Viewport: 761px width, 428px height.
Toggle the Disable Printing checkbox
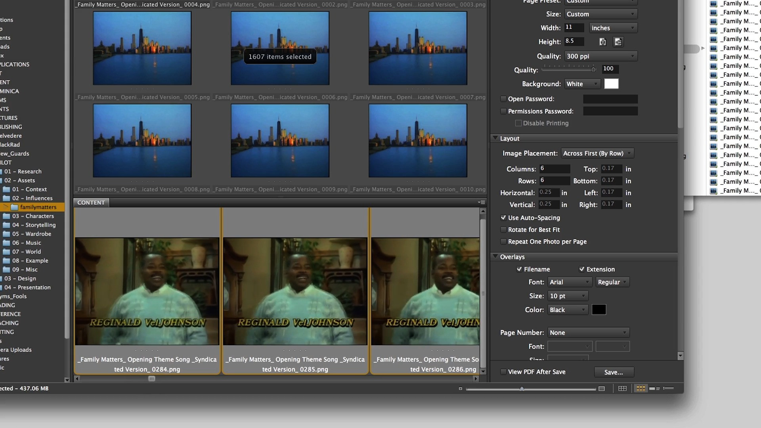[x=518, y=123]
